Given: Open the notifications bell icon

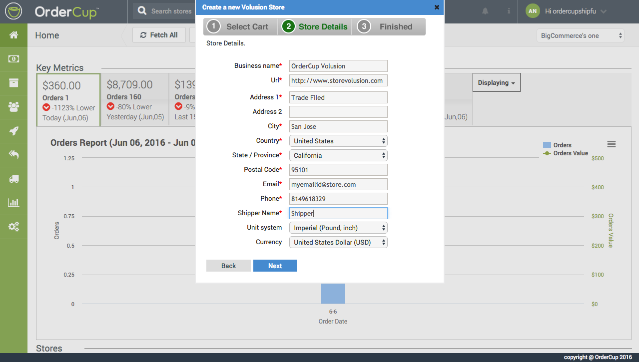Looking at the screenshot, I should pyautogui.click(x=485, y=11).
